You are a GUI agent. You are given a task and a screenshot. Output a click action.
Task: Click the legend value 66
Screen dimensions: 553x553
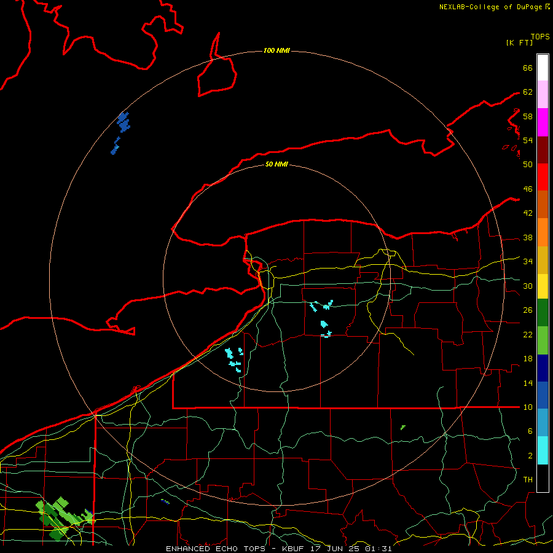528,68
